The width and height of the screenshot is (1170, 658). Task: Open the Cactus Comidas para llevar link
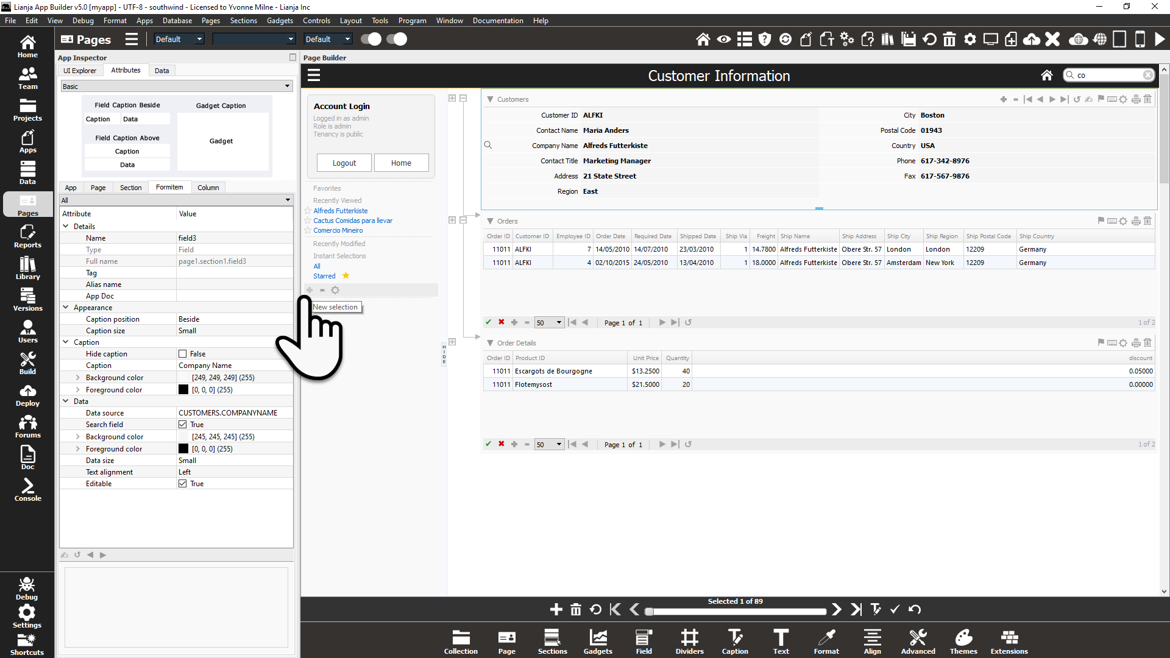tap(353, 221)
